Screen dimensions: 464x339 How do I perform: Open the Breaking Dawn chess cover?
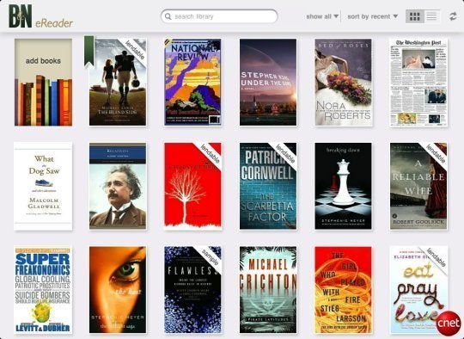tap(343, 186)
